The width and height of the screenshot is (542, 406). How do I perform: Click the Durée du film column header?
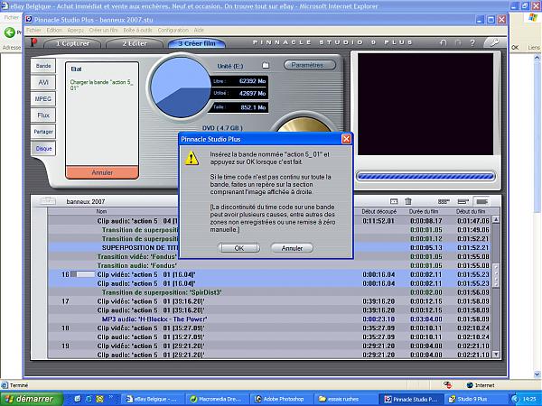coord(424,211)
